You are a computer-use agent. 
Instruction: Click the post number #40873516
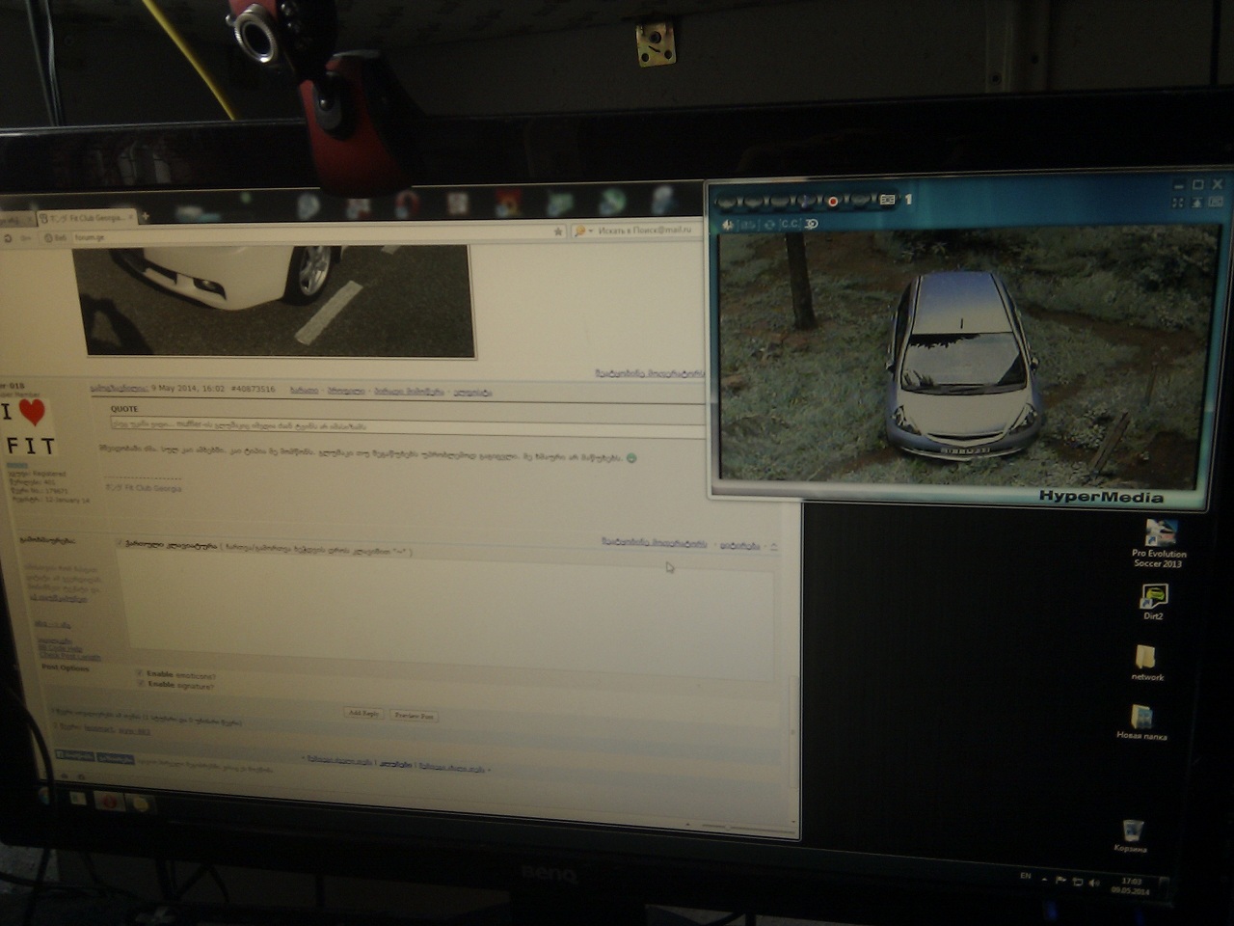(x=253, y=390)
